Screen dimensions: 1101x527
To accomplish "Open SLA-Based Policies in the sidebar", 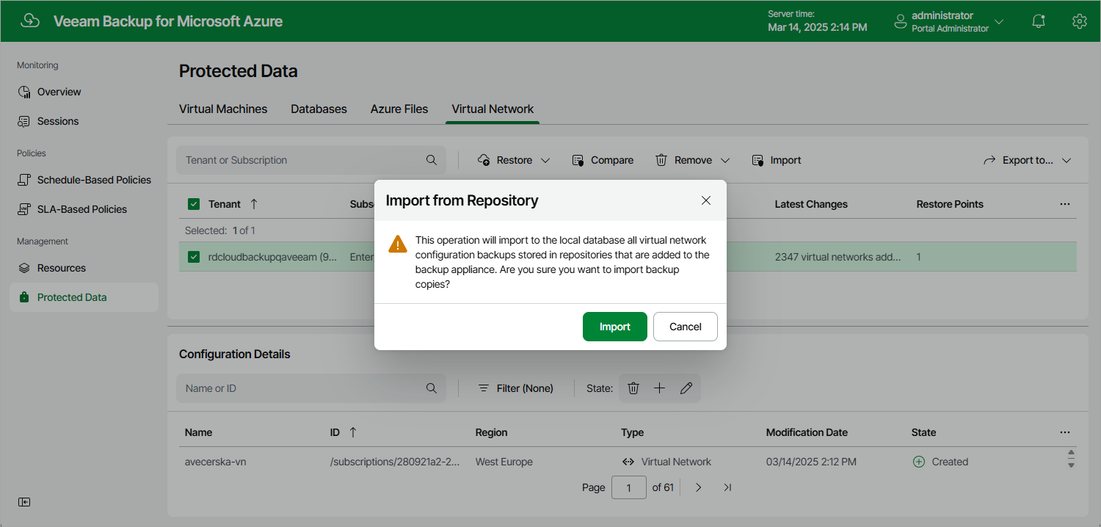I will click(84, 209).
